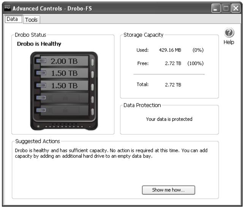Image resolution: width=243 pixels, height=207 pixels.
Task: Click the bottom empty drive bay
Action: (64, 110)
